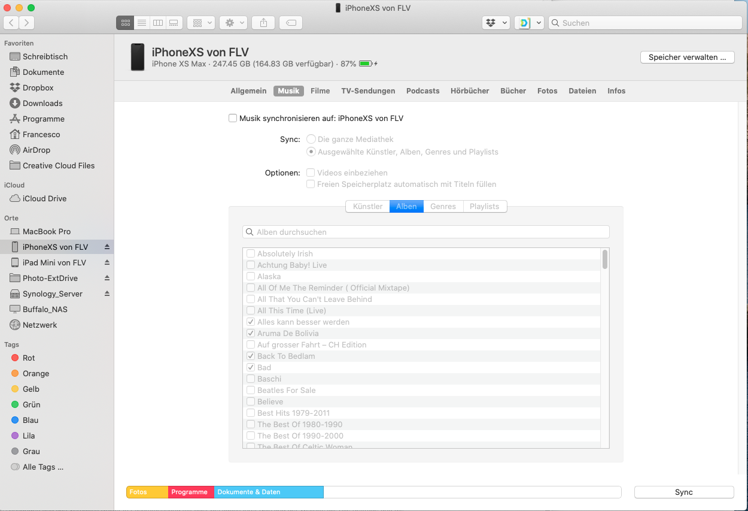Switch to the Dateien tab
Screen dimensions: 748x511
pos(582,91)
